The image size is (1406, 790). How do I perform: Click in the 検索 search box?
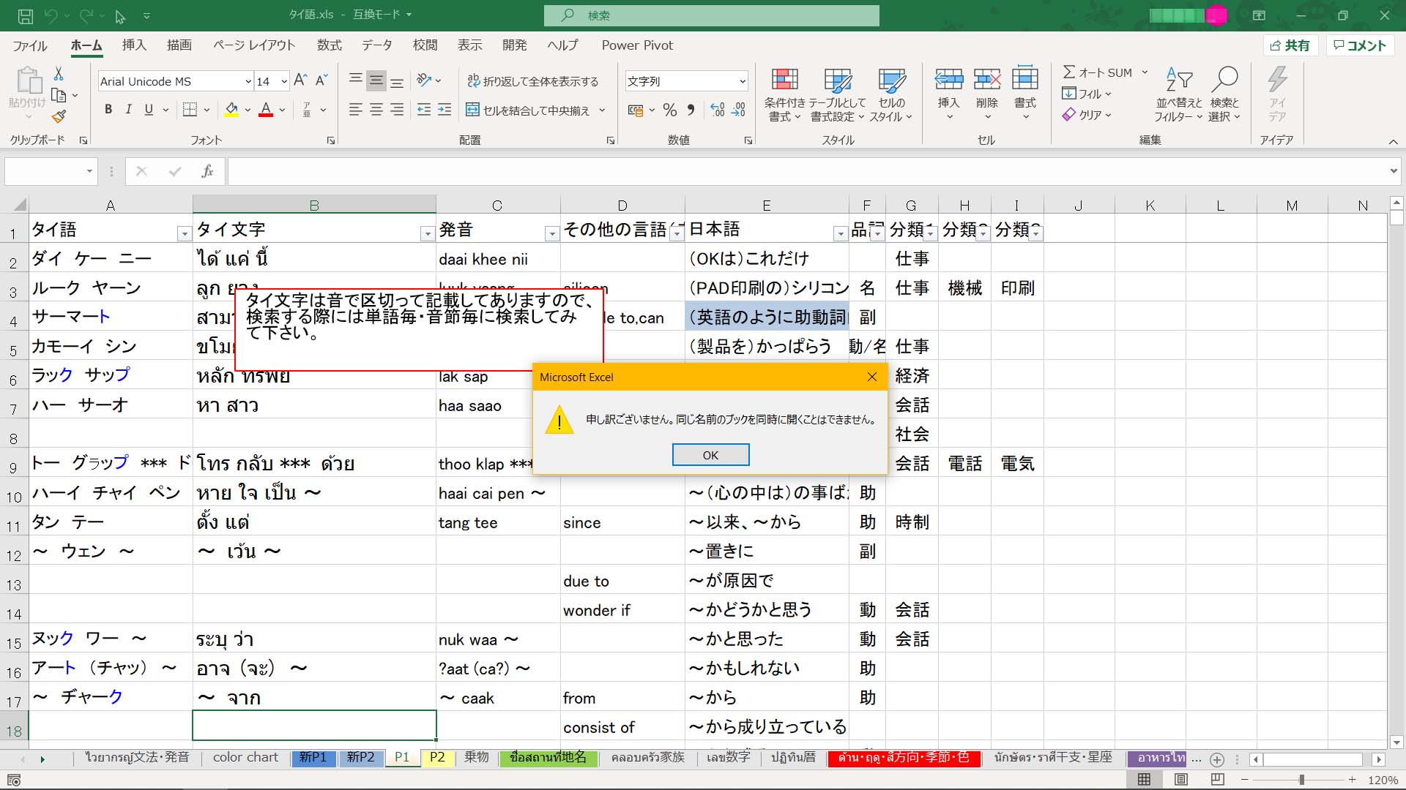[712, 15]
